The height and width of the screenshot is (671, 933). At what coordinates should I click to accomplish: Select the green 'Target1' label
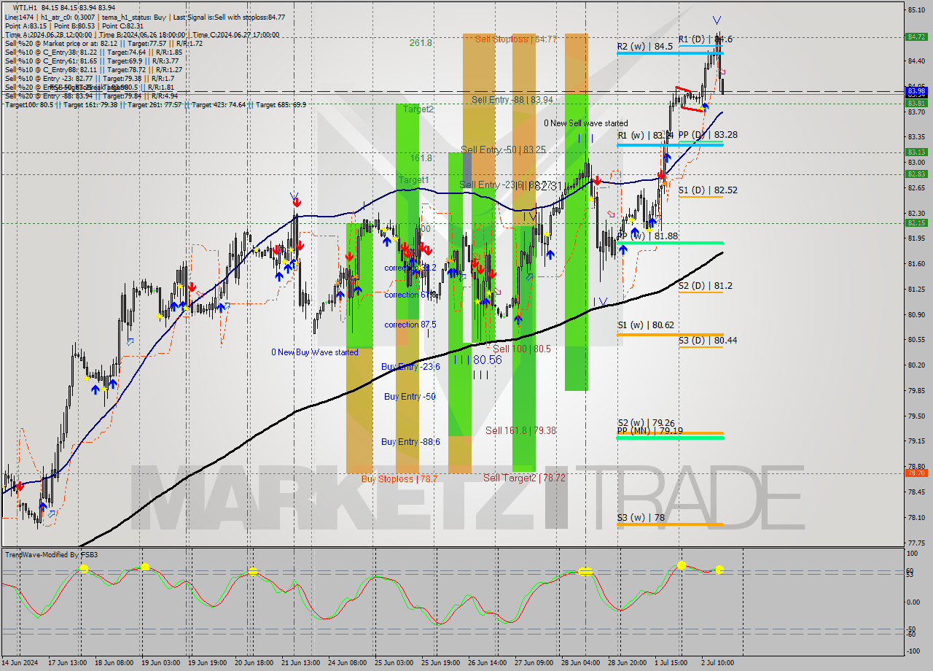[413, 180]
